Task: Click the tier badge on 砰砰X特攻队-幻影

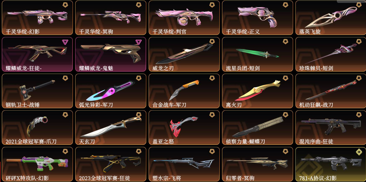Action: tap(65, 152)
